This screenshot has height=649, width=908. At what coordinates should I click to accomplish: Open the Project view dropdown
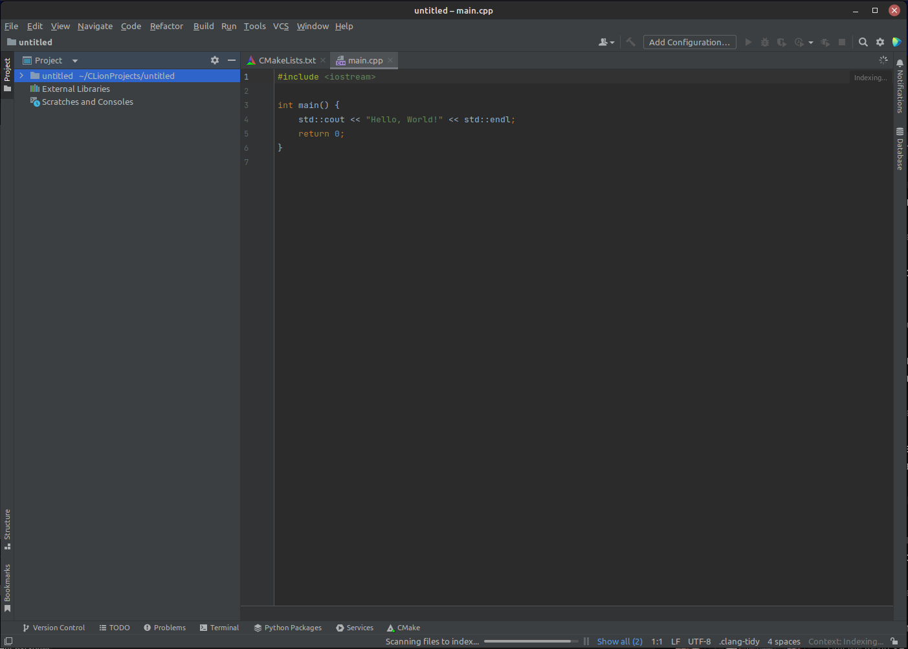click(74, 60)
